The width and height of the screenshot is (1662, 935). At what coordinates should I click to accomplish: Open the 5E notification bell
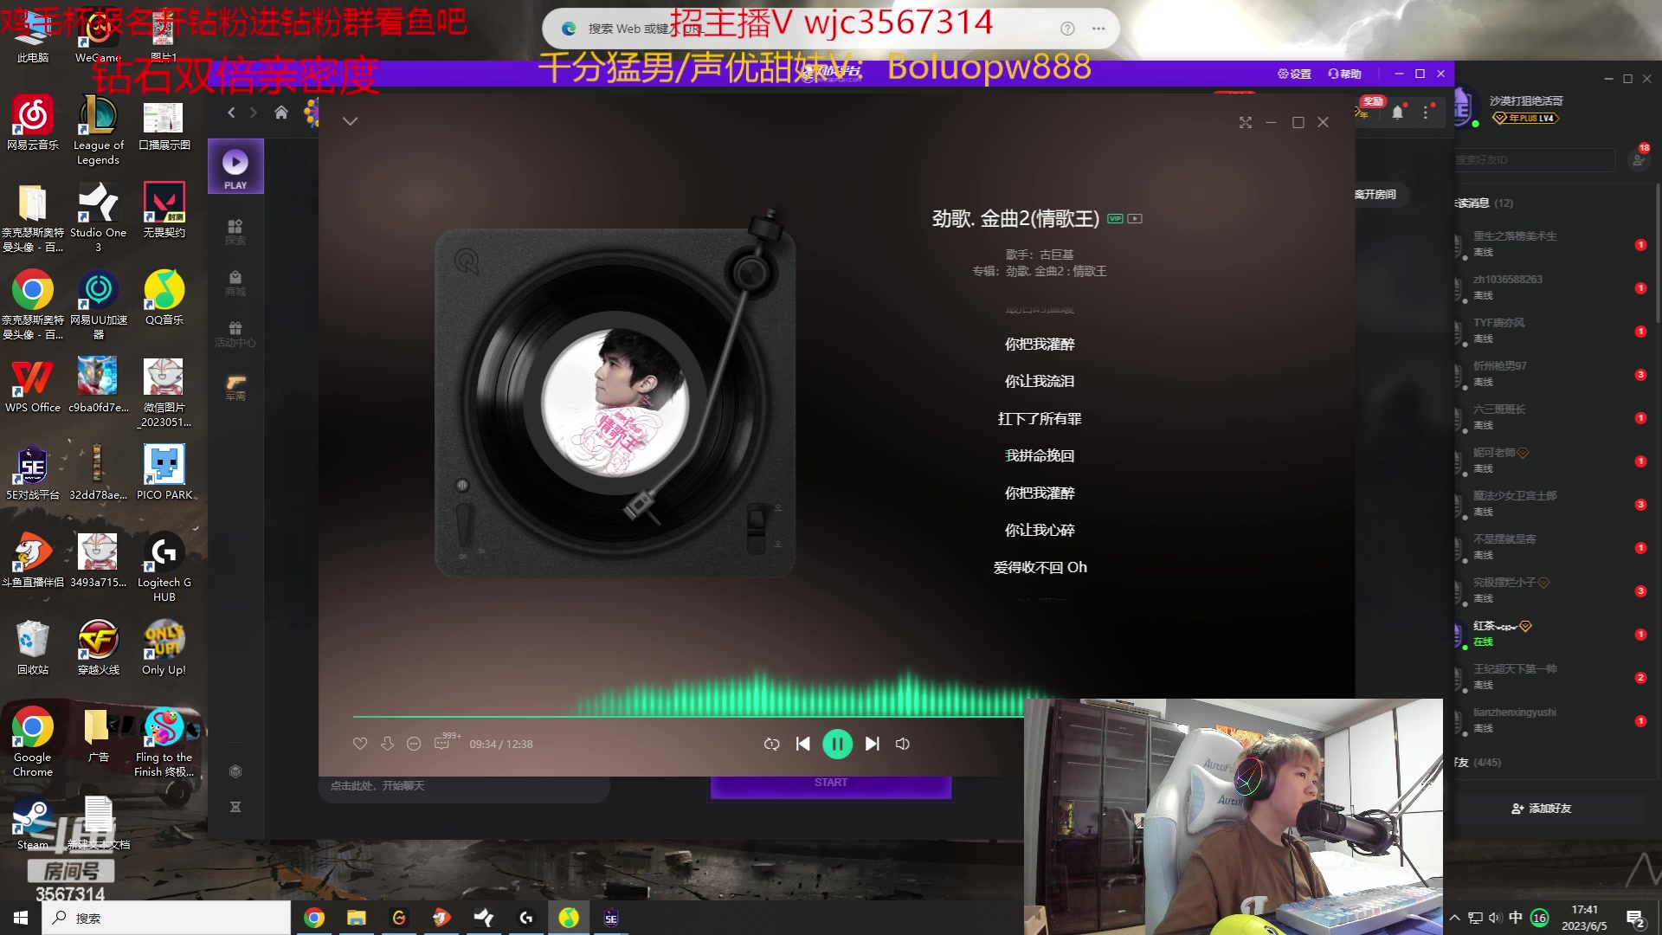pos(1397,113)
